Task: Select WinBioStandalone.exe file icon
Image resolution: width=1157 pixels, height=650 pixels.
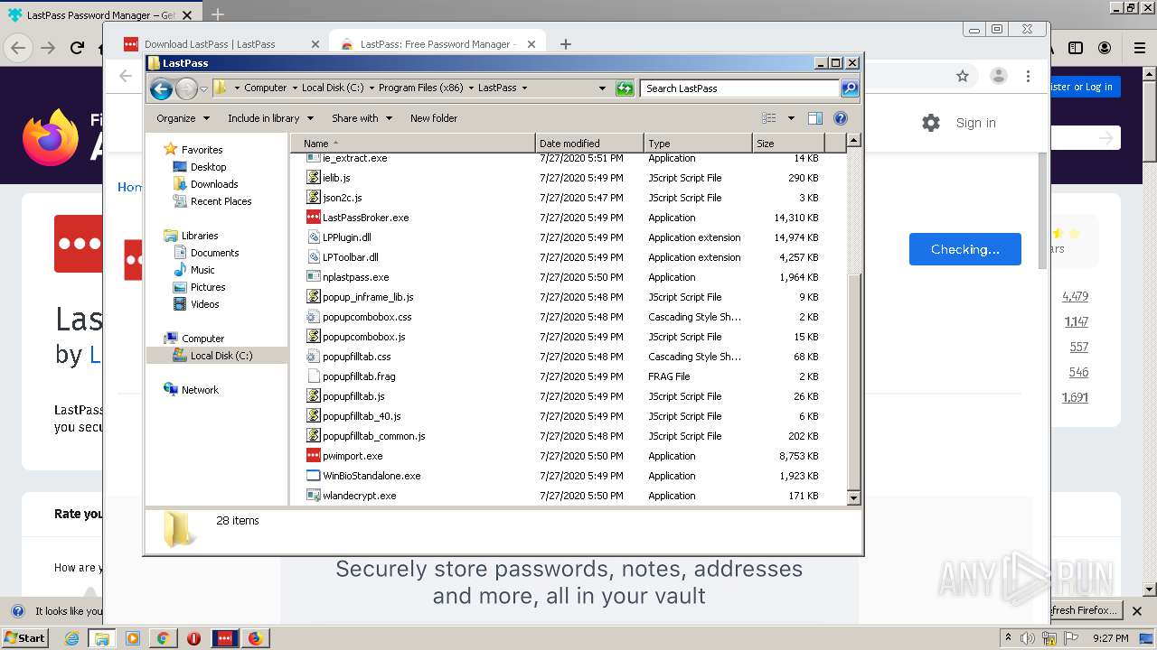Action: (314, 476)
